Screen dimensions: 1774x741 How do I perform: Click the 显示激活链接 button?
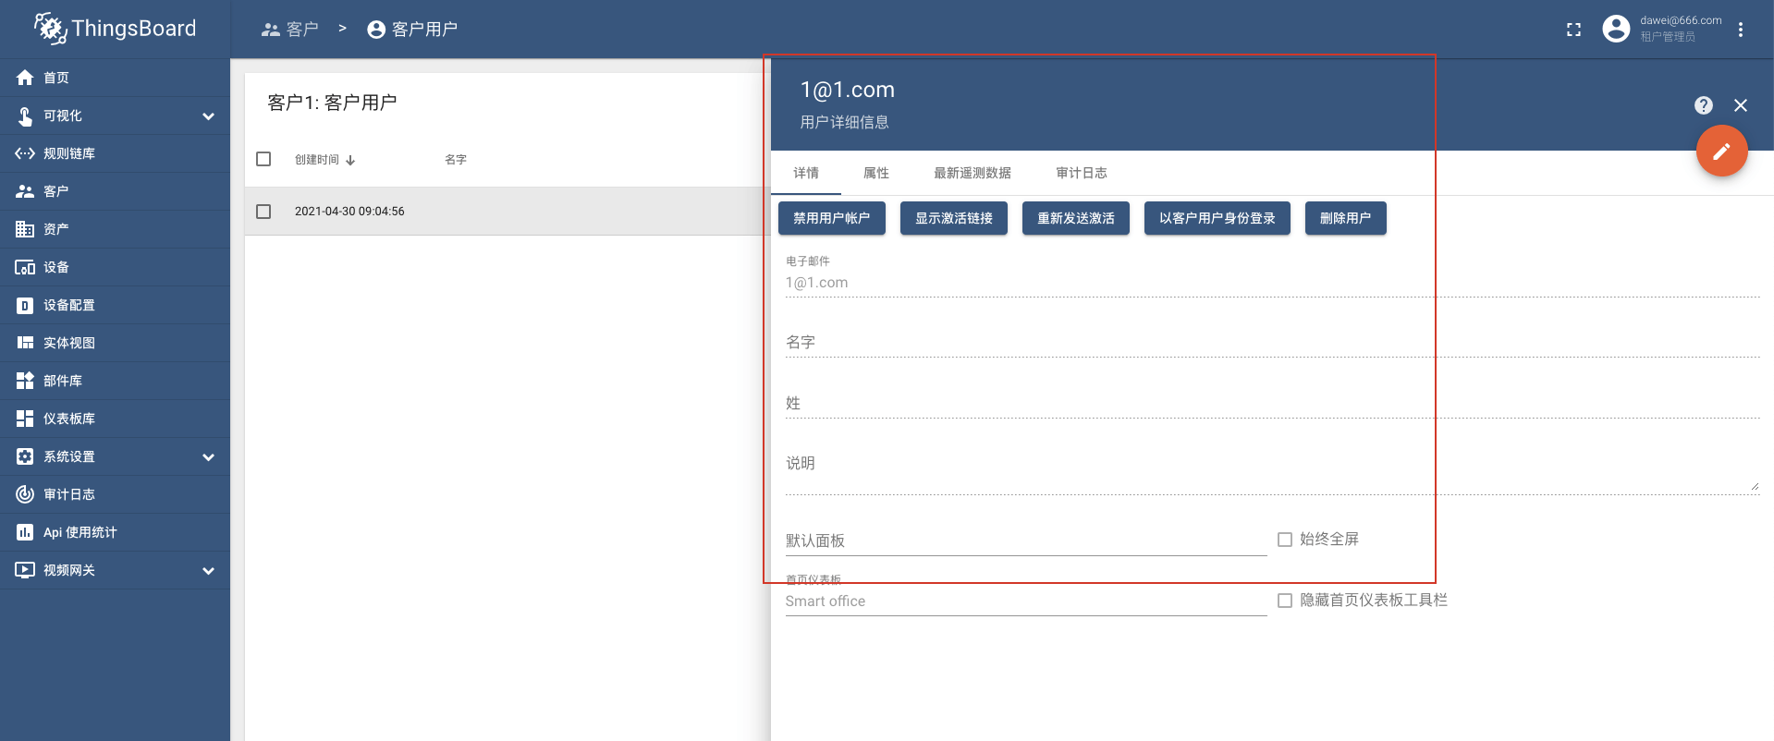tap(954, 218)
